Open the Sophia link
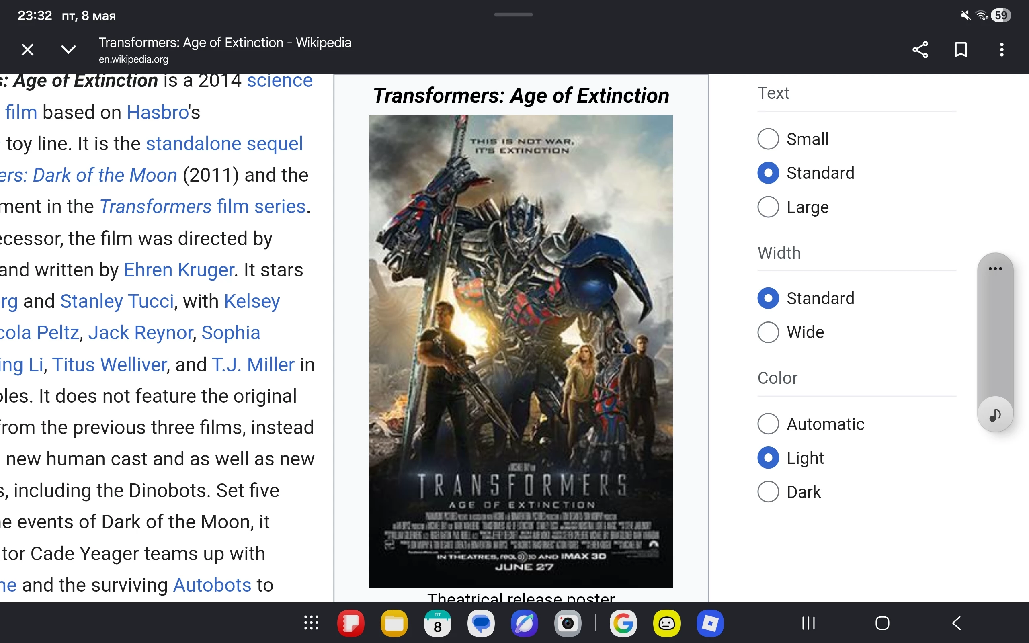1029x643 pixels. pos(230,333)
